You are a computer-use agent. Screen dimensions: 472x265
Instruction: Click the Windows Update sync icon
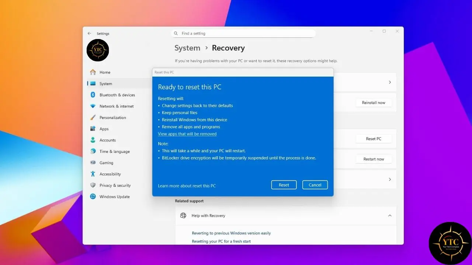click(x=93, y=197)
